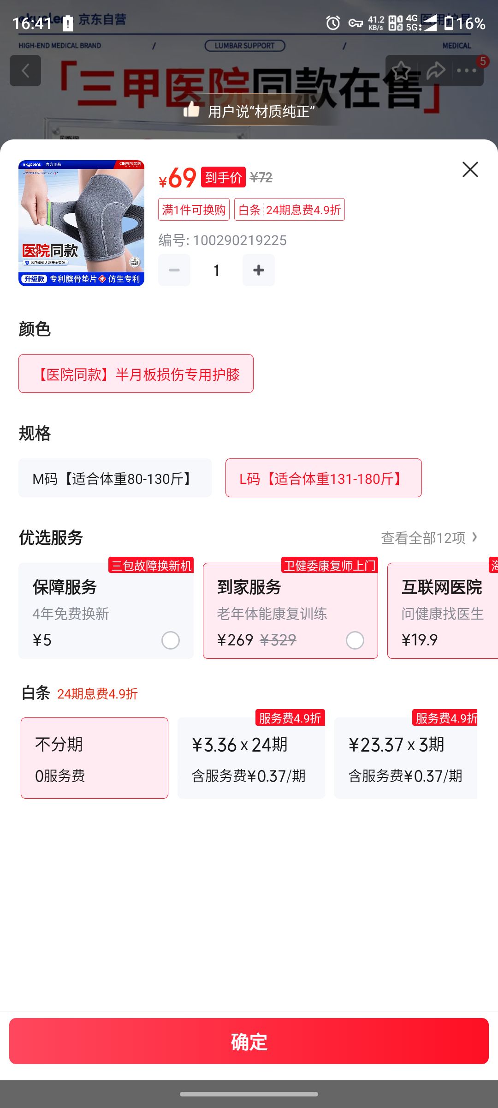Screen dimensions: 498x1108
Task: Open 互联网医院 service card
Action: [x=443, y=611]
